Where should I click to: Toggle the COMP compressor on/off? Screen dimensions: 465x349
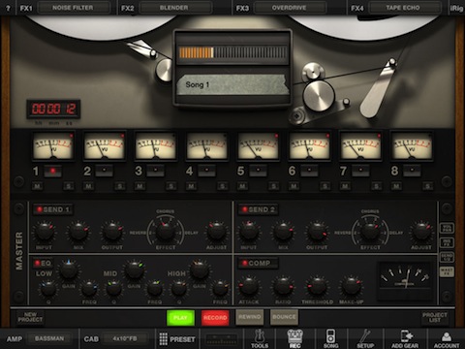click(x=259, y=263)
